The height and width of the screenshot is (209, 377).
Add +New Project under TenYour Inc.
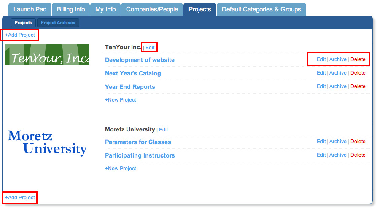(x=121, y=100)
